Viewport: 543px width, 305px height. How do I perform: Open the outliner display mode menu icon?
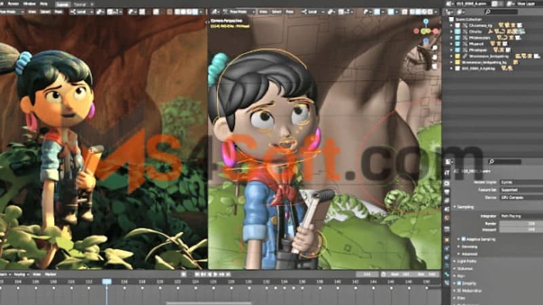pyautogui.click(x=461, y=12)
